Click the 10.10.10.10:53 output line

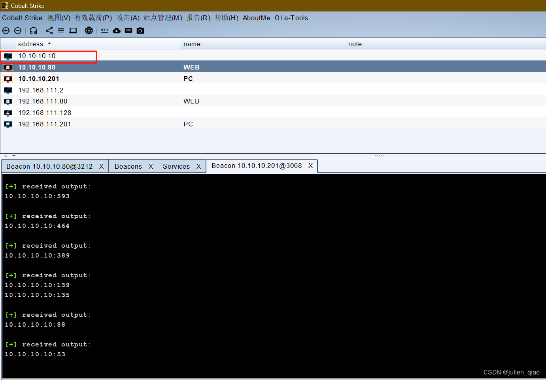(x=35, y=354)
